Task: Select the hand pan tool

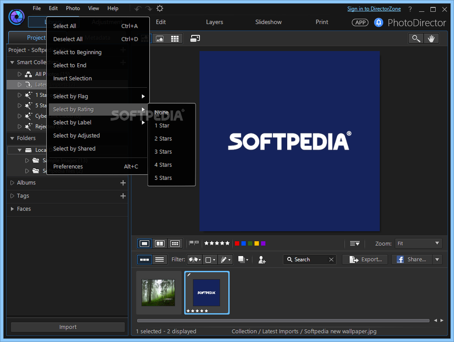Action: 431,38
